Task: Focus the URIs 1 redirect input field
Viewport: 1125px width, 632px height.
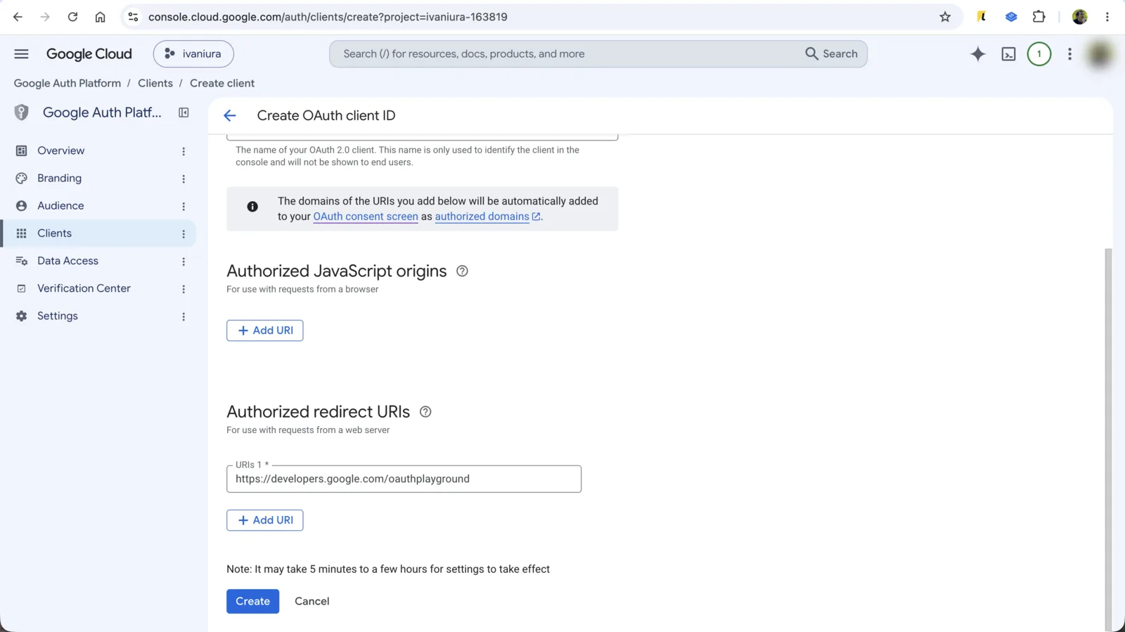Action: point(404,479)
